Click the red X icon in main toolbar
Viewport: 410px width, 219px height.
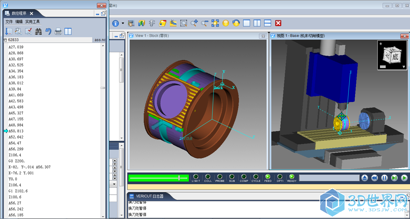point(278,23)
